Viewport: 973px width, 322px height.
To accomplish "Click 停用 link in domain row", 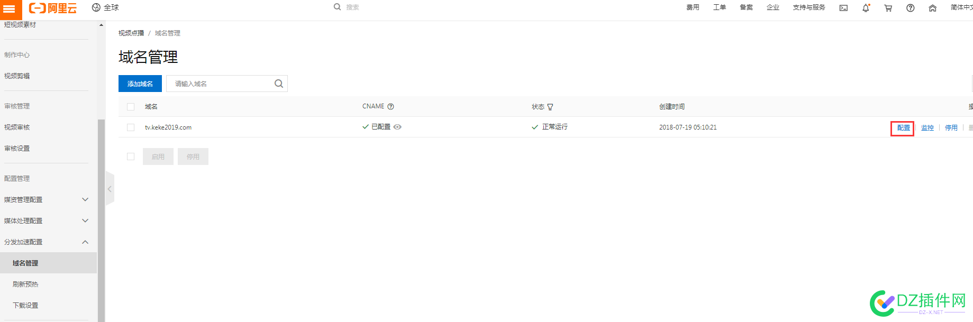I will [x=951, y=128].
